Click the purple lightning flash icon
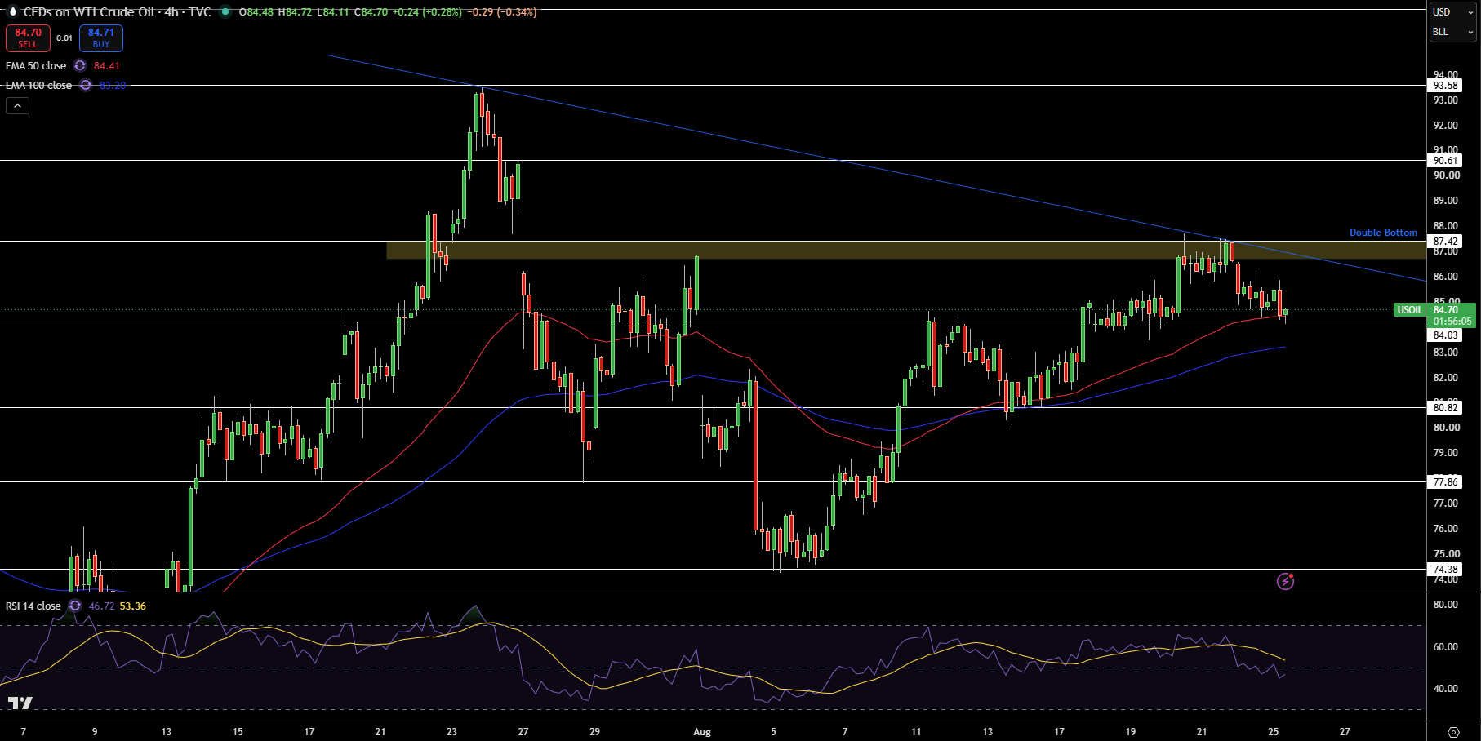Image resolution: width=1481 pixels, height=741 pixels. (1285, 581)
